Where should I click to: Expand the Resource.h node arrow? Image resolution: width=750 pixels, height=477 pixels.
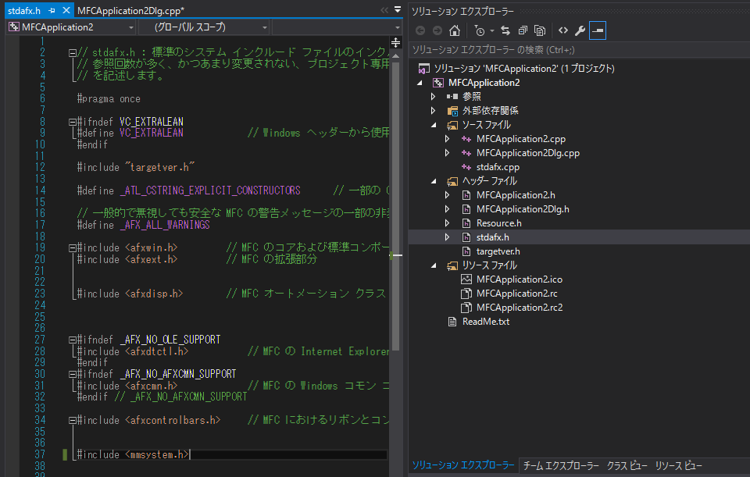pos(447,223)
